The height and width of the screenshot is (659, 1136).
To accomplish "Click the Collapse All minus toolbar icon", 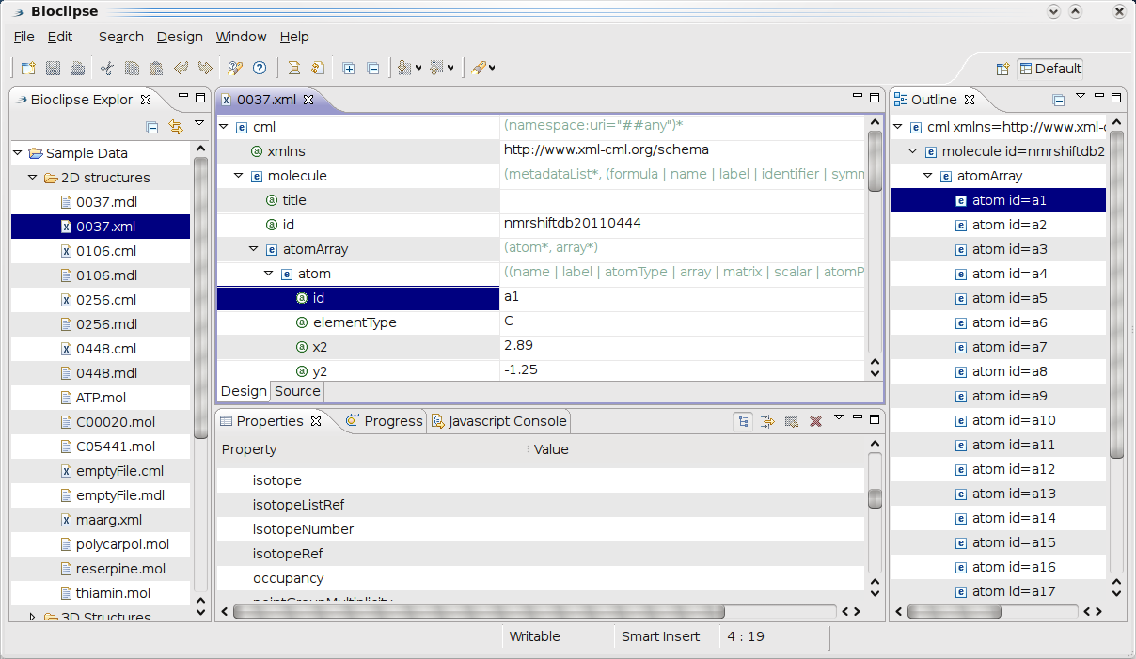I will pos(373,68).
